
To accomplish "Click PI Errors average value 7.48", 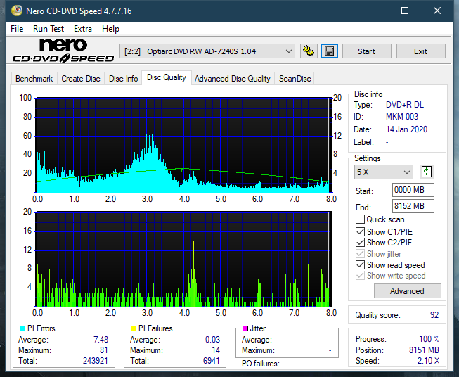I will [x=101, y=340].
